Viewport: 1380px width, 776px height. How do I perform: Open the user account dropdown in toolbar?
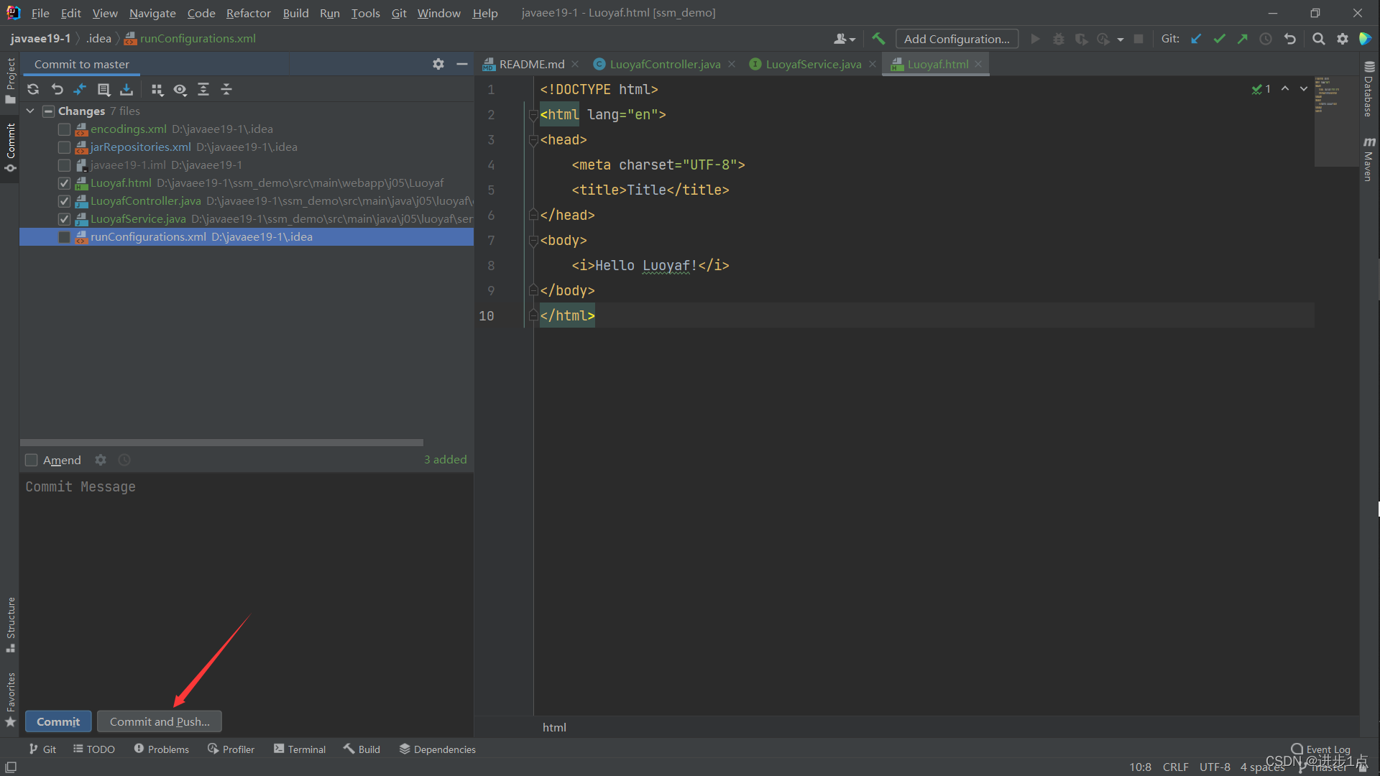845,39
